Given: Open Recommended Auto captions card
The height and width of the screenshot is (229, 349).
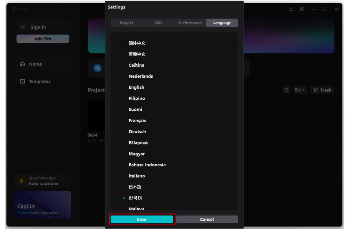Looking at the screenshot, I should click(43, 181).
